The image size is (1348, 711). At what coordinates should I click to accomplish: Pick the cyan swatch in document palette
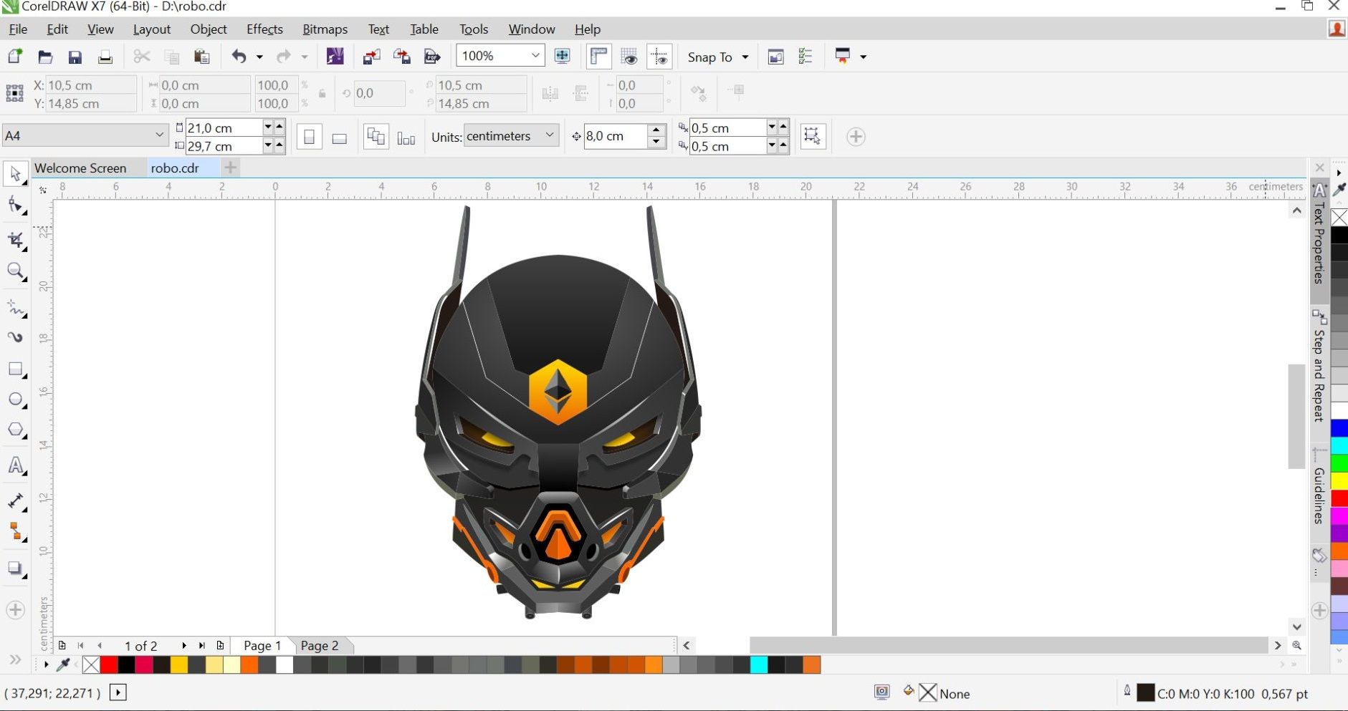[x=759, y=665]
